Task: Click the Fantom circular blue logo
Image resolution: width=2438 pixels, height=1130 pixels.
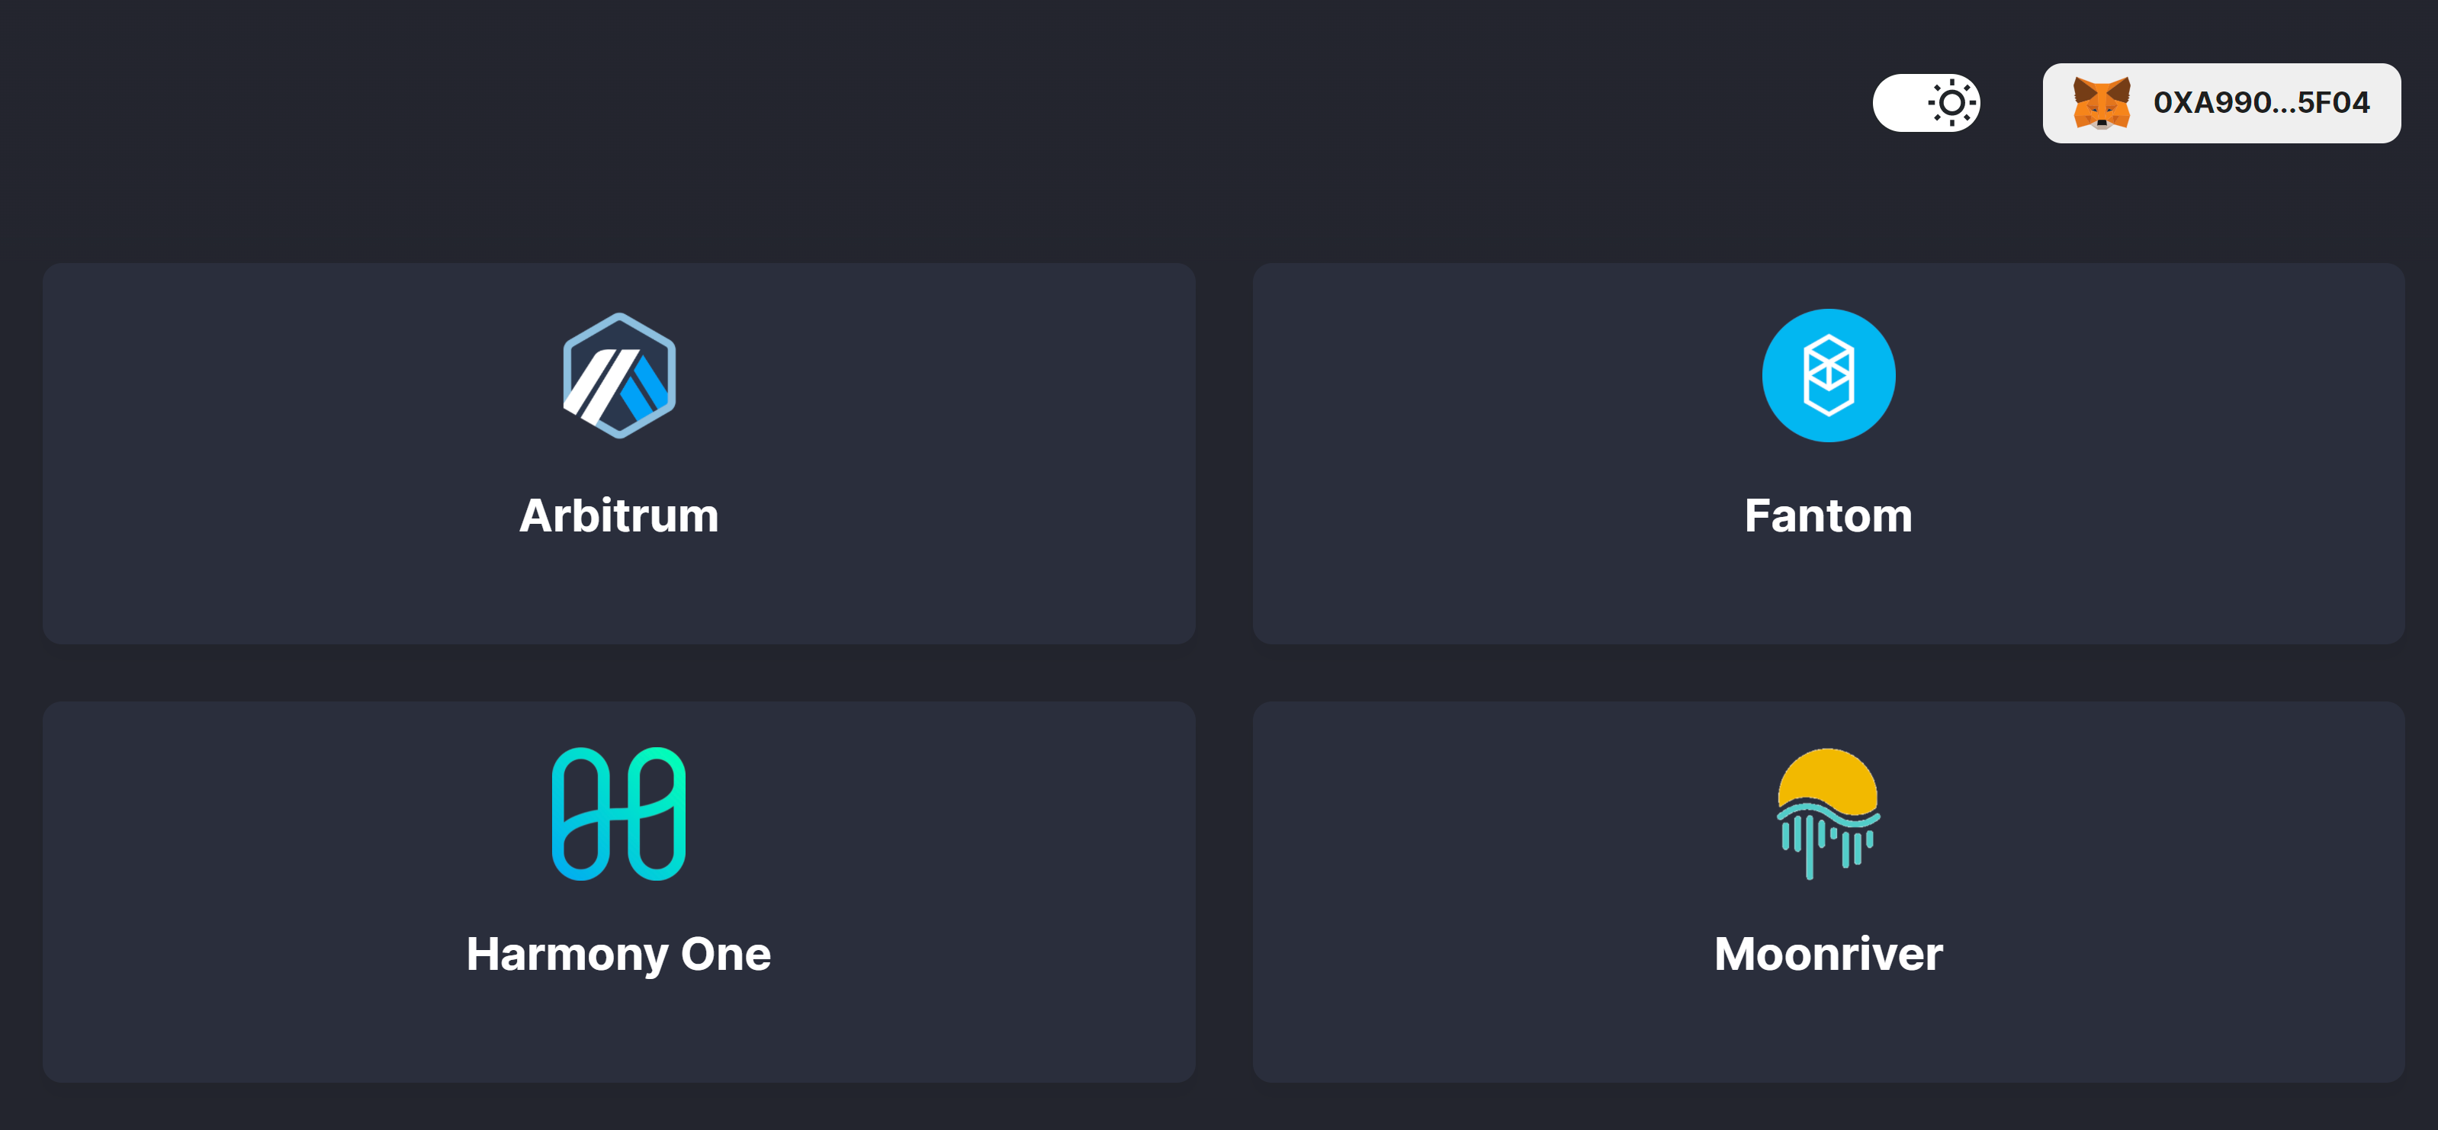Action: pyautogui.click(x=1828, y=376)
